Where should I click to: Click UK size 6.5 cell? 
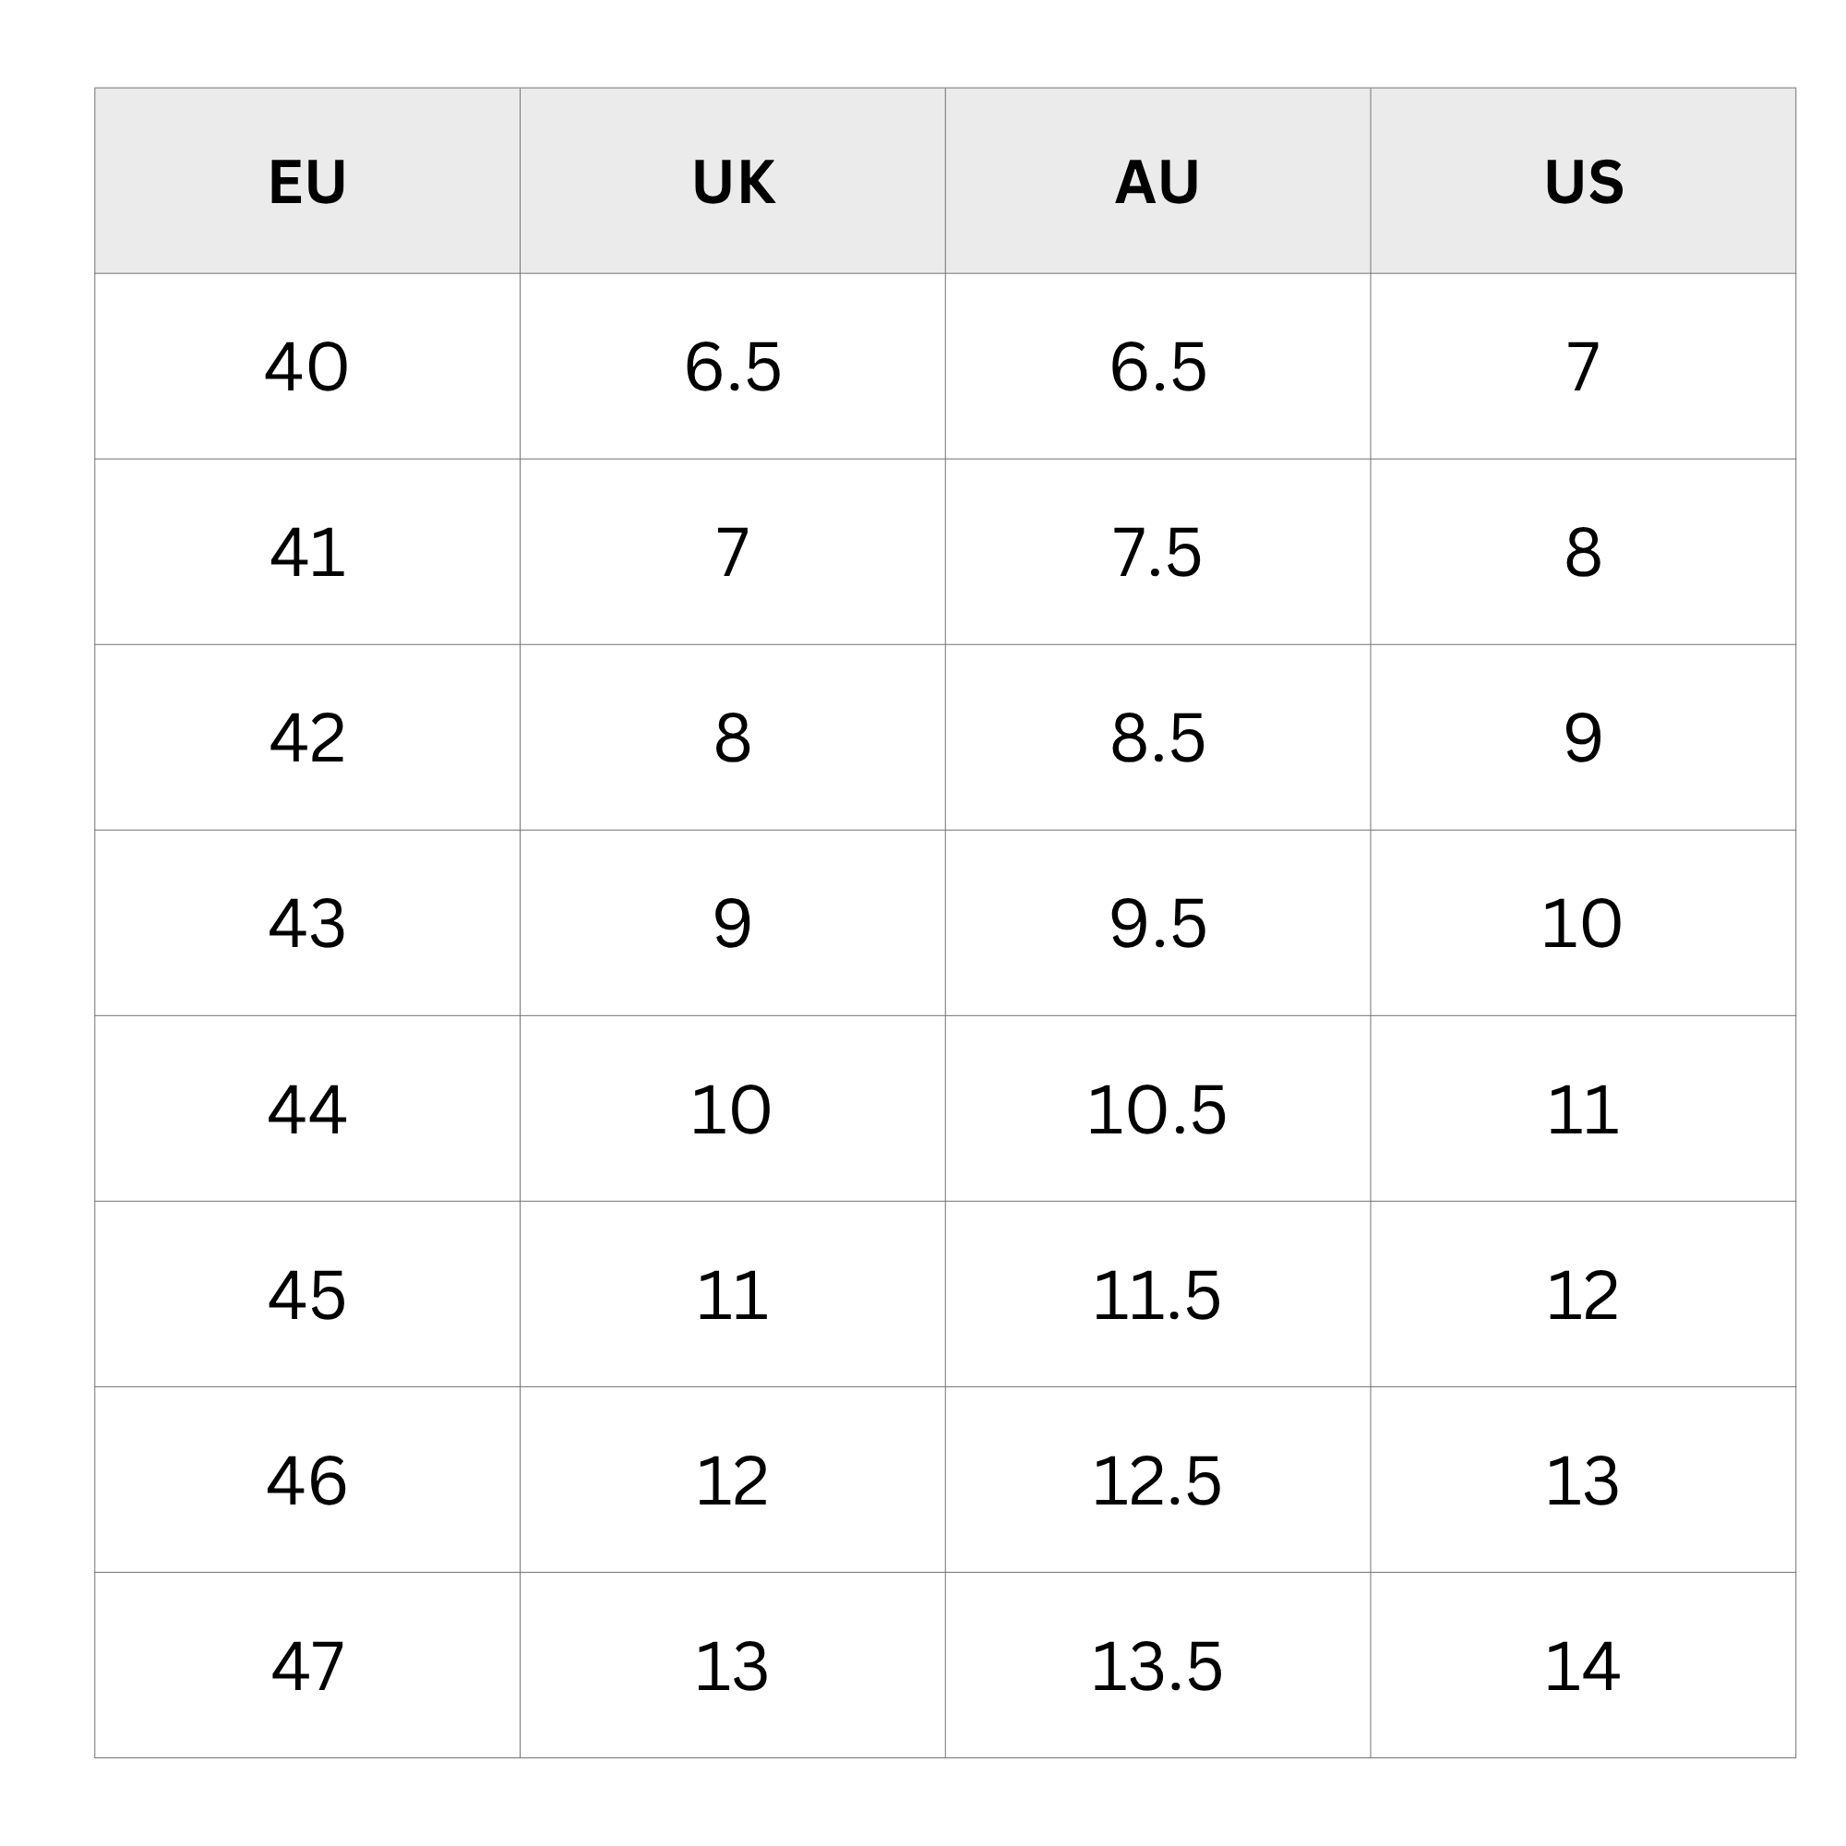[x=733, y=367]
